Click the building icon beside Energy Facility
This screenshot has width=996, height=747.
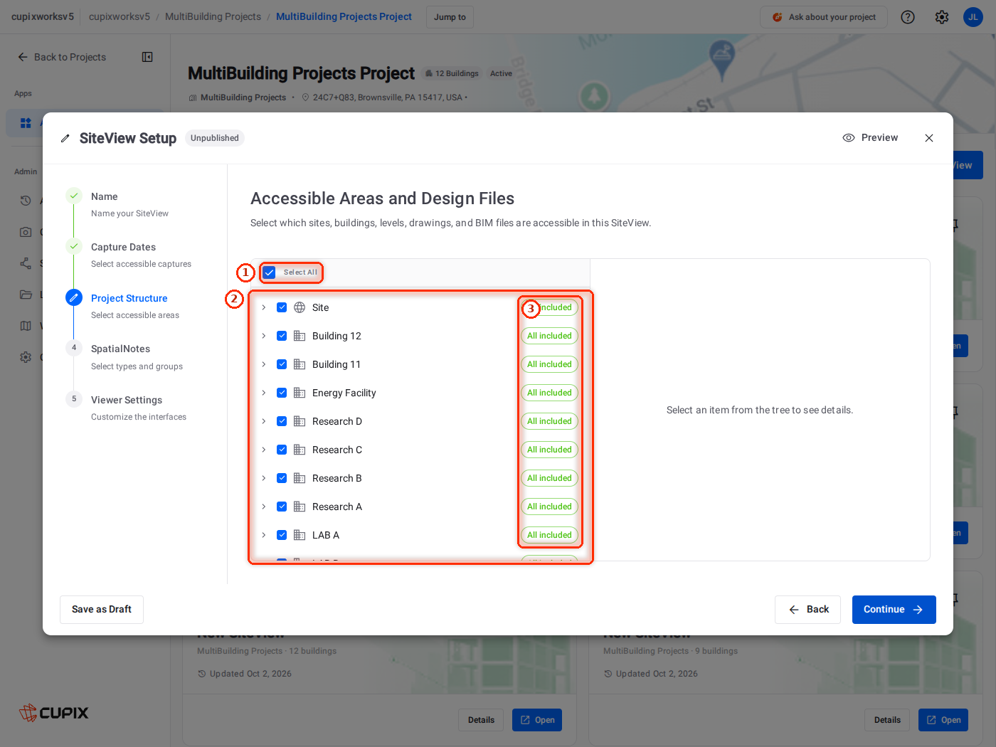[x=300, y=393]
